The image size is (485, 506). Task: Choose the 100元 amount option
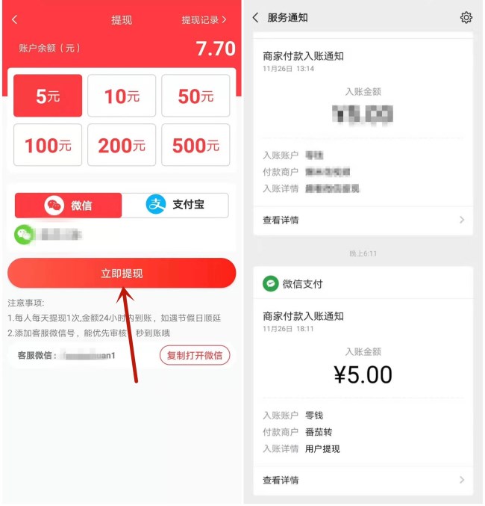point(48,145)
